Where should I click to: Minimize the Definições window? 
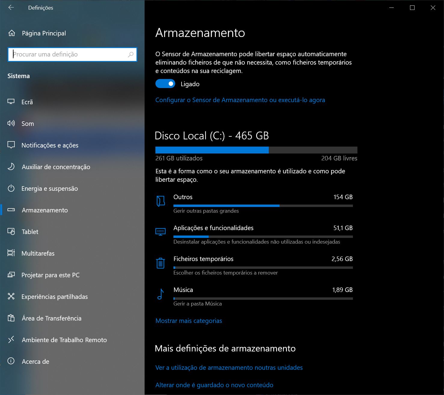pos(391,8)
